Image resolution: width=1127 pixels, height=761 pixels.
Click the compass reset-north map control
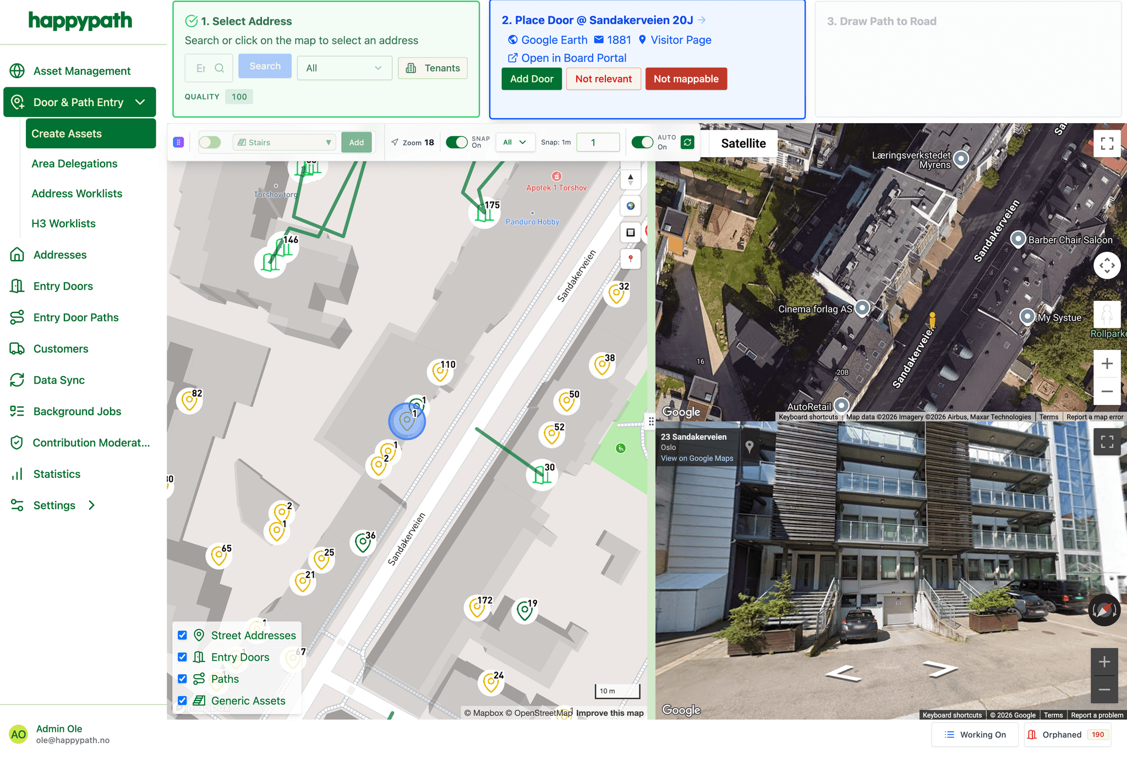[x=631, y=179]
